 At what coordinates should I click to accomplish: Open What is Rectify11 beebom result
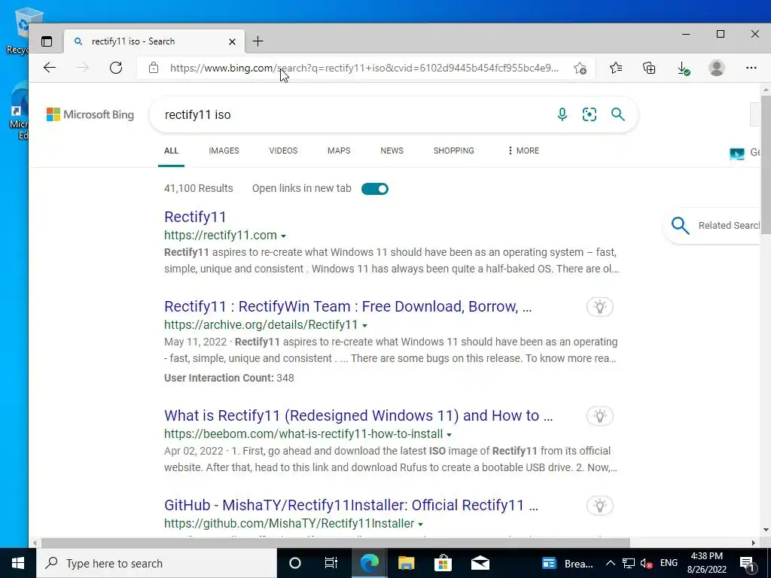[358, 415]
